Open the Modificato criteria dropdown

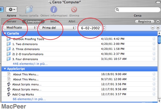20,27
